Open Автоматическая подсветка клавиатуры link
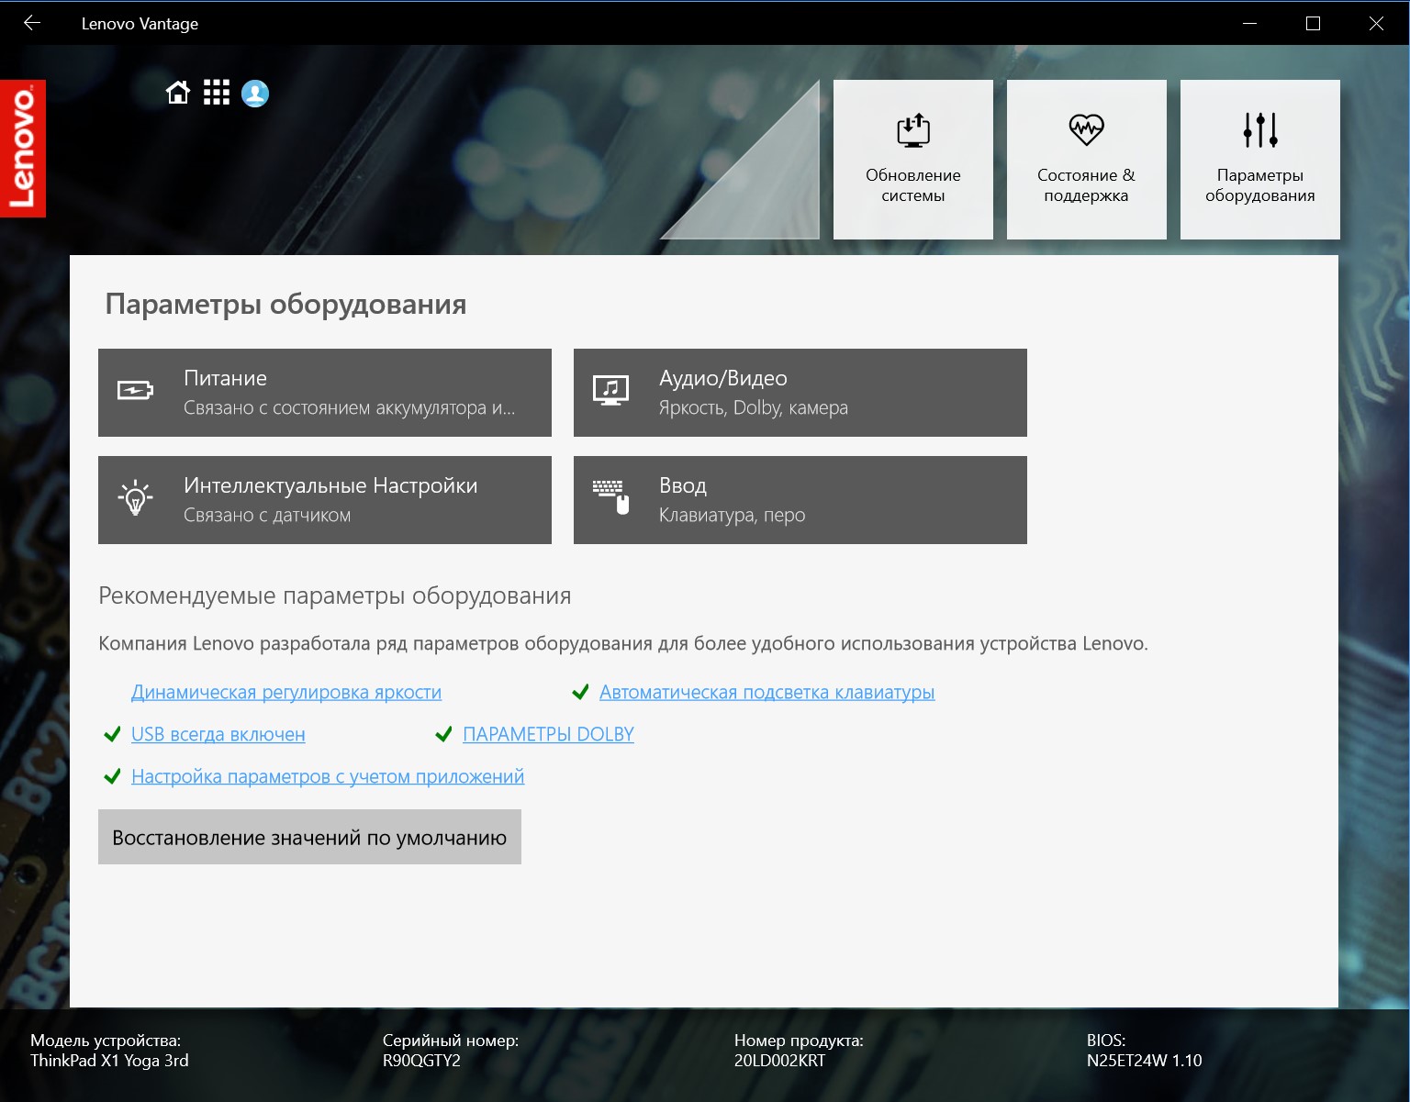1410x1102 pixels. tap(767, 692)
